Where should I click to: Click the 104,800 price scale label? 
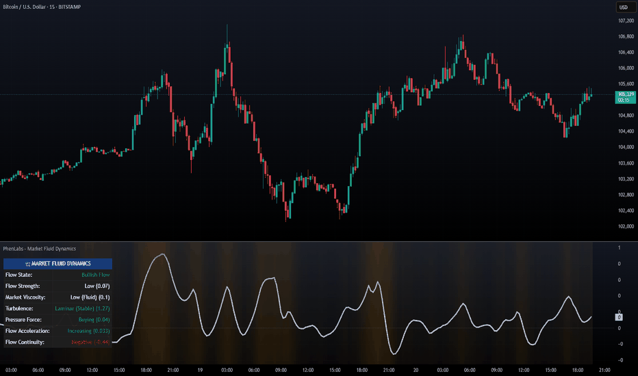(x=626, y=116)
